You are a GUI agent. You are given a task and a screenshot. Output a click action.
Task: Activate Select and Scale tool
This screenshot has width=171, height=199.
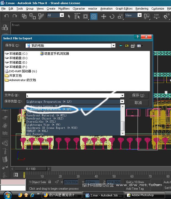click(120, 16)
